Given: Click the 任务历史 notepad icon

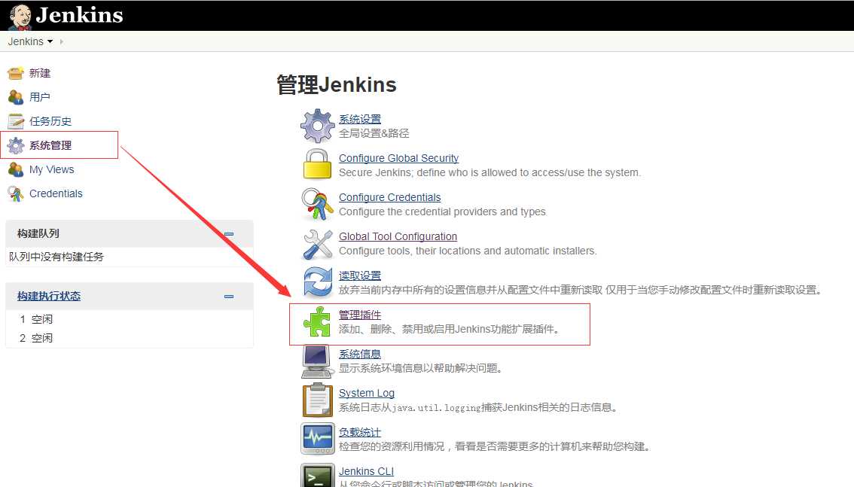Looking at the screenshot, I should coord(16,120).
